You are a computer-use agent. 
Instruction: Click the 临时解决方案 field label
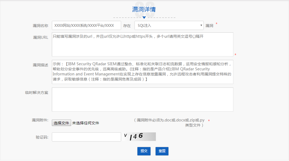pos(37,93)
